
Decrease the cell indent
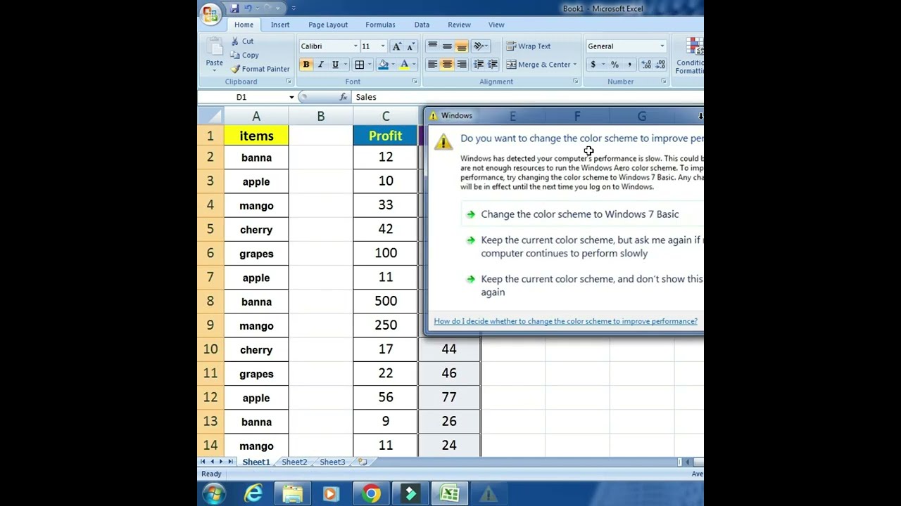click(479, 65)
